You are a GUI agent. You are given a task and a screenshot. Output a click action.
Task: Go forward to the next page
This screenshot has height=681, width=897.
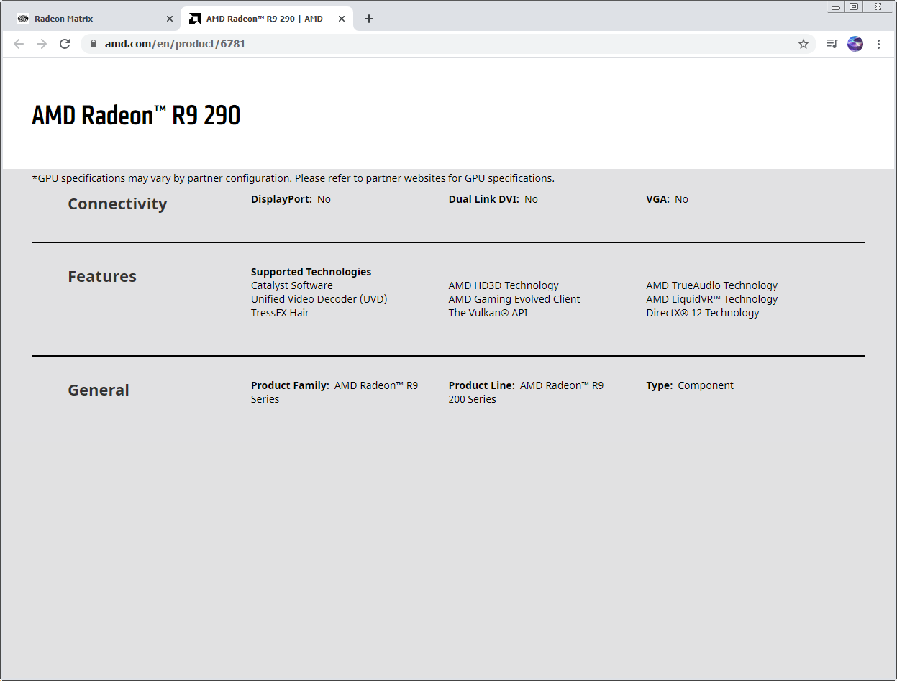[x=42, y=44]
